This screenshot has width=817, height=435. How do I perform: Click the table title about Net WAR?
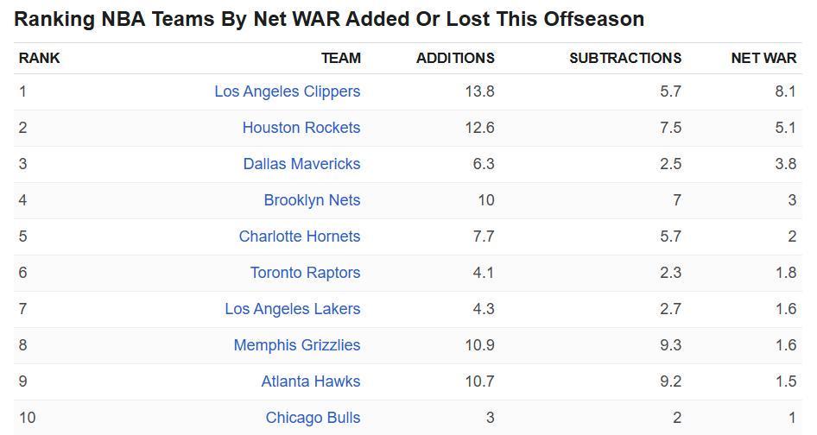(329, 19)
